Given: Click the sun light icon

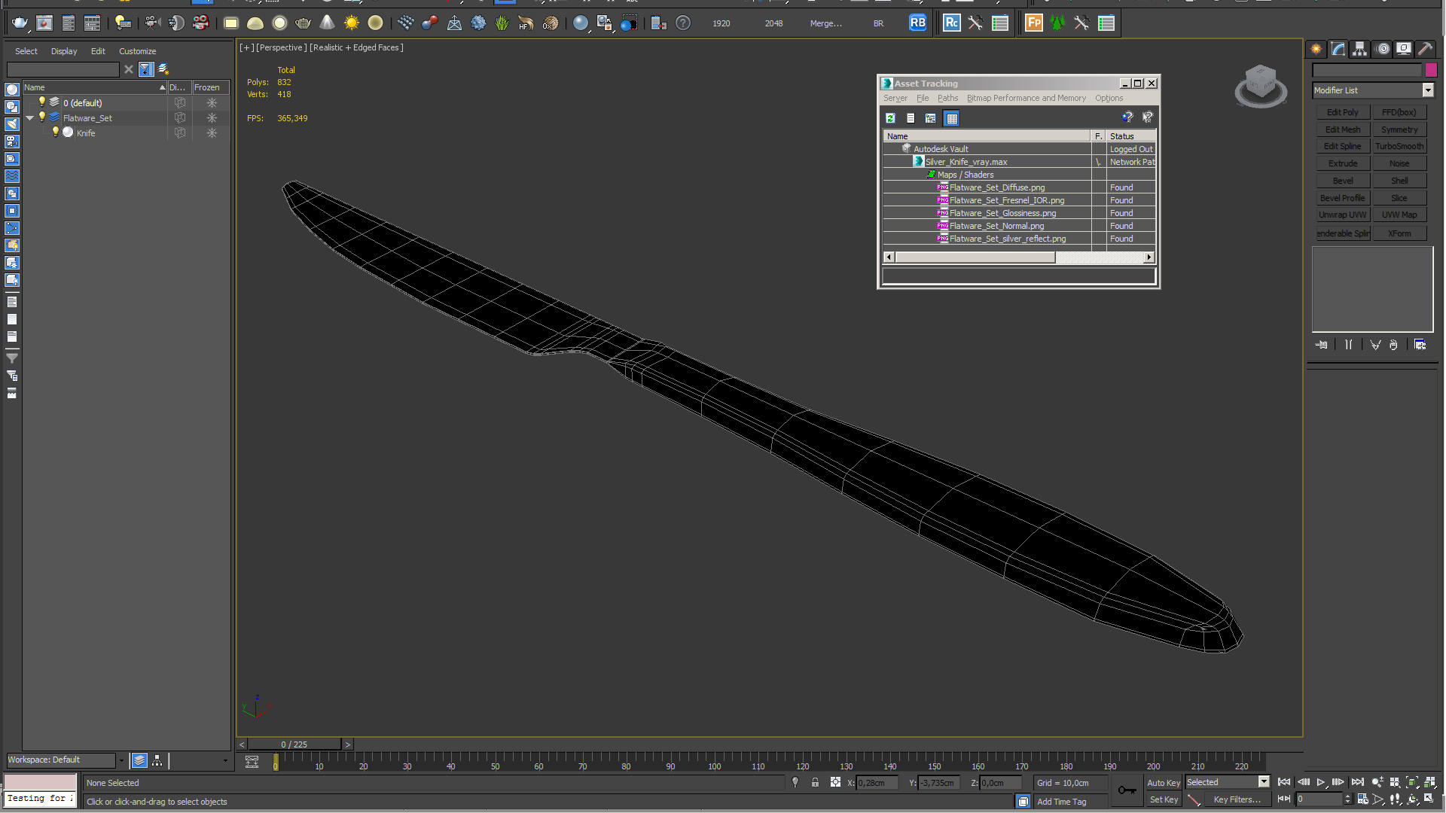Looking at the screenshot, I should click(x=352, y=23).
